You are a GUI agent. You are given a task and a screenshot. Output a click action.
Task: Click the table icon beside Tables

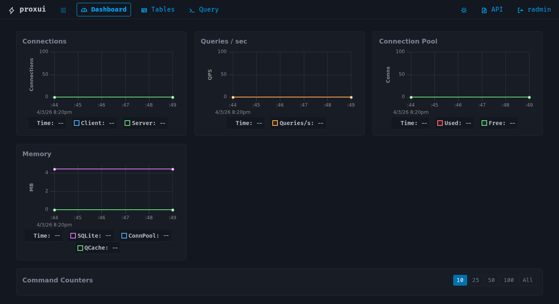[x=144, y=9]
